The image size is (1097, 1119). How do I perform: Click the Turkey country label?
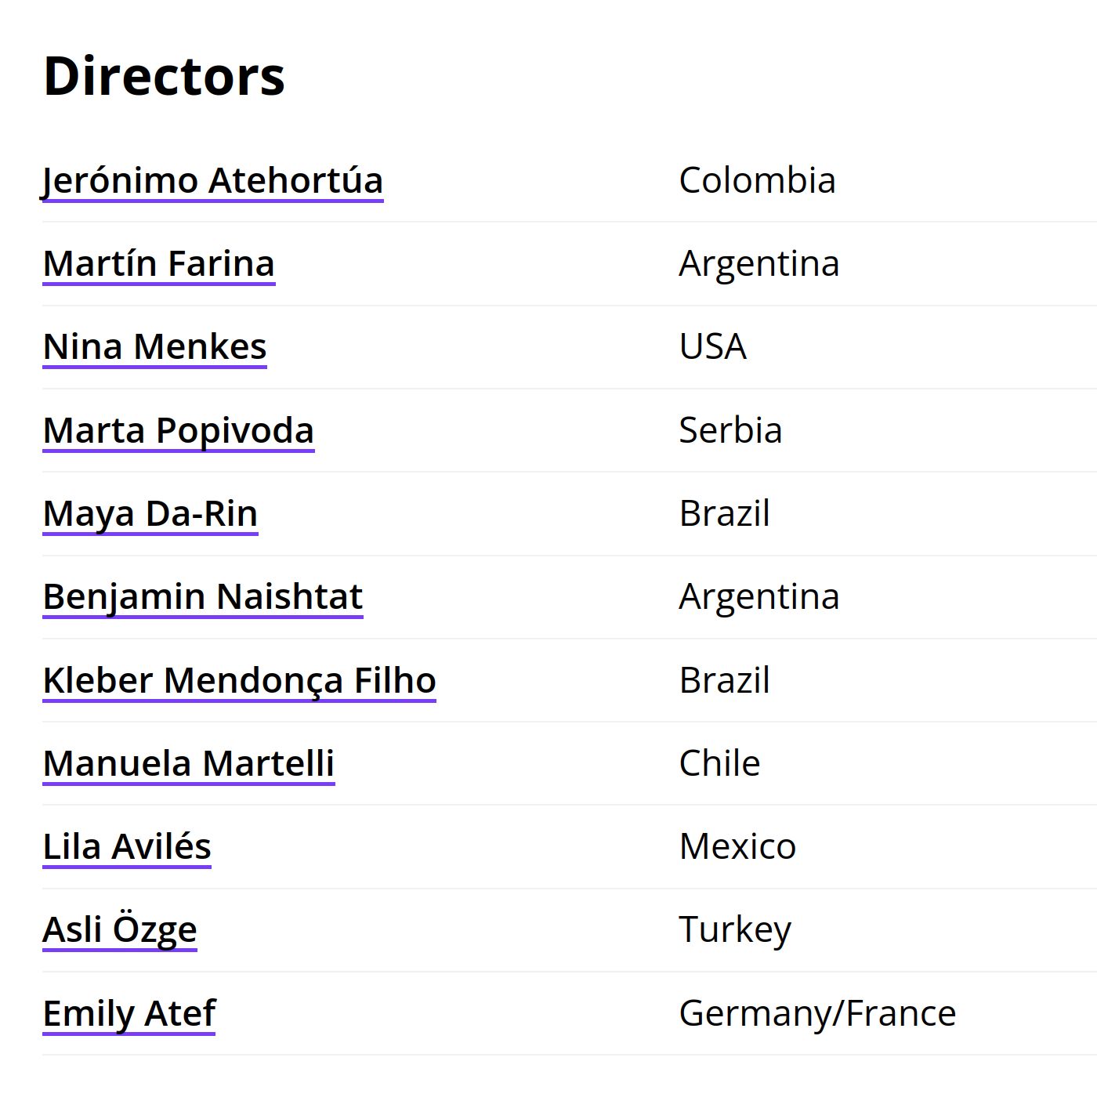point(735,930)
